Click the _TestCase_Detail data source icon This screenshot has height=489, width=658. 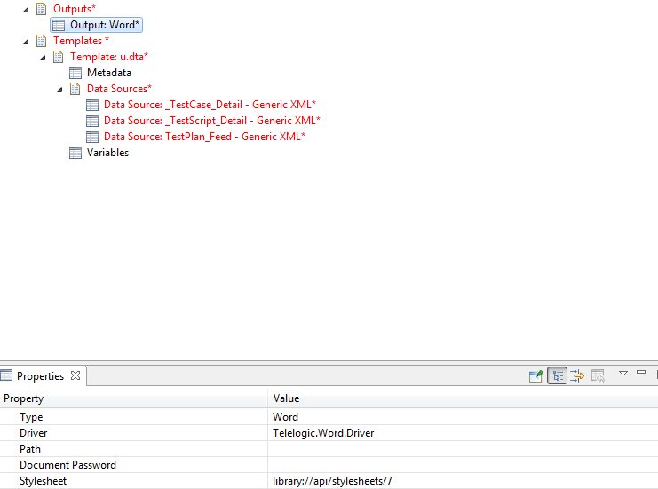tap(92, 105)
